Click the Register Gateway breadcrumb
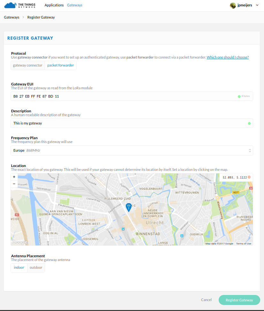This screenshot has height=311, width=264. (41, 17)
